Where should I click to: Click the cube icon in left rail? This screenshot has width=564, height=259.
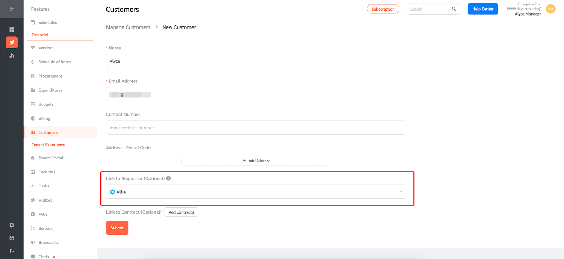12,238
